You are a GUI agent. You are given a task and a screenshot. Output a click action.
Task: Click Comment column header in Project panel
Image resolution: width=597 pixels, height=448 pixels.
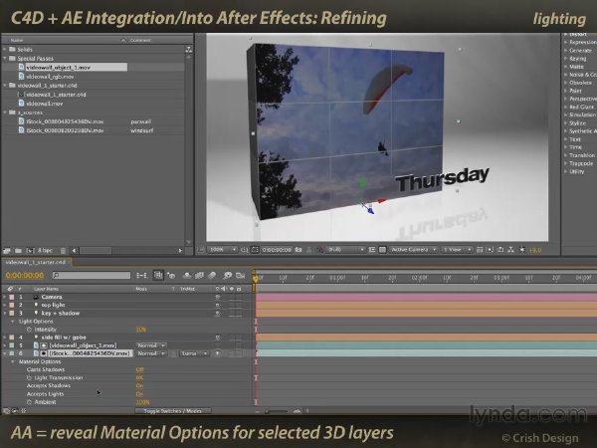point(140,40)
